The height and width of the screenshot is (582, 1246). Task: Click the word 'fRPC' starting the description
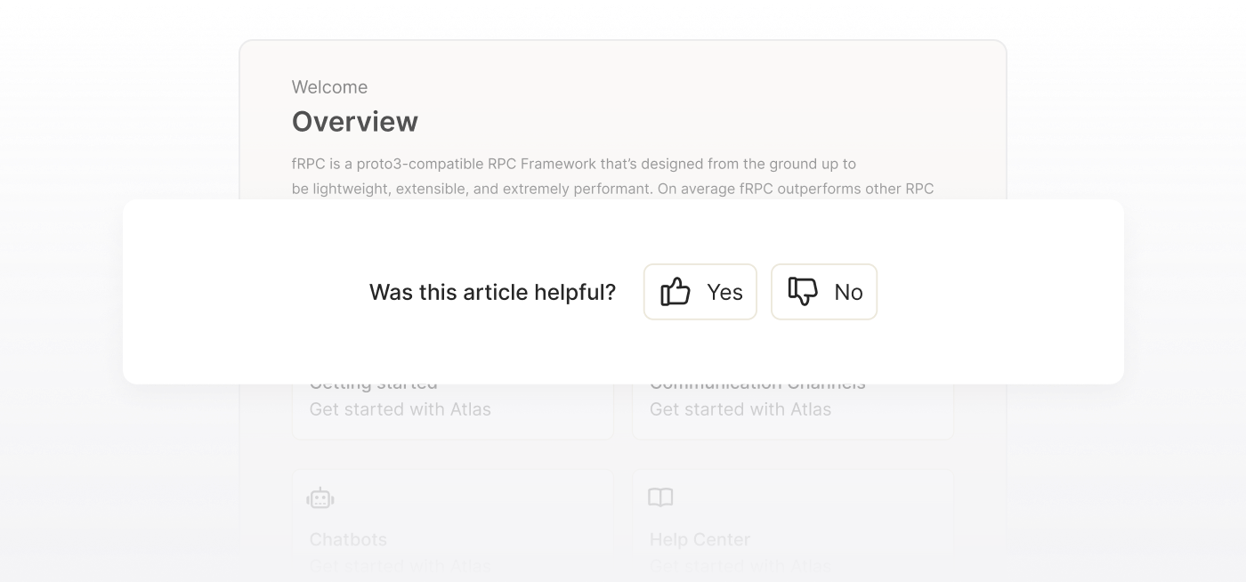[308, 164]
